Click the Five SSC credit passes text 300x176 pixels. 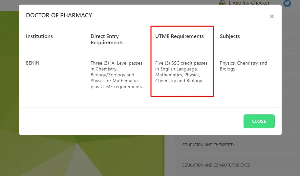[x=181, y=72]
